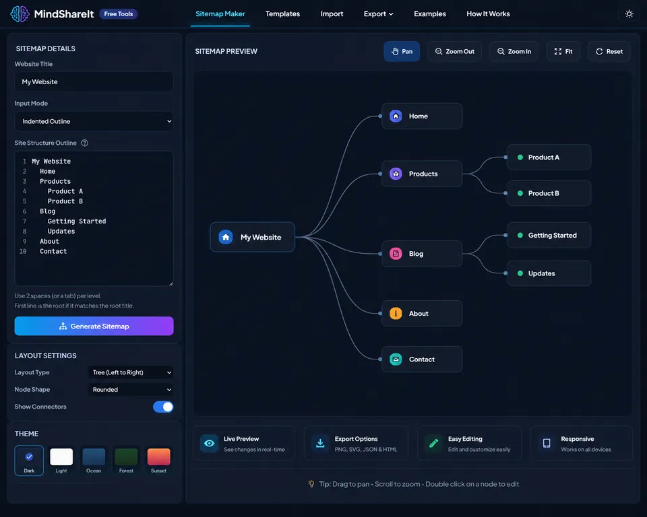This screenshot has height=517, width=647.
Task: Select the Dark theme swatch
Action: click(29, 460)
